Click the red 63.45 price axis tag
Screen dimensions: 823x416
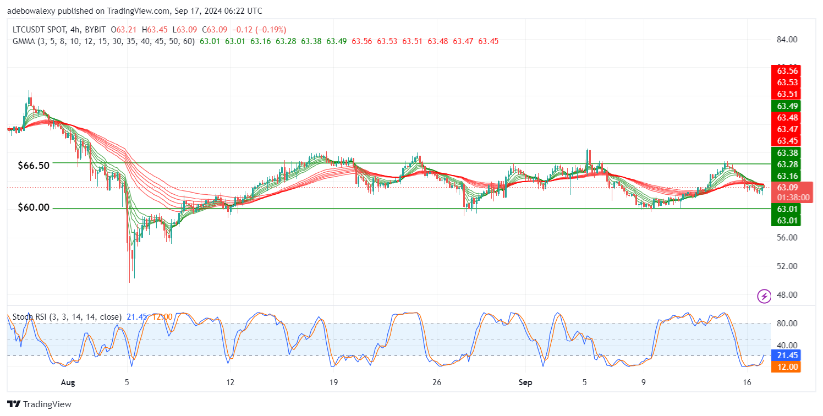tap(787, 141)
